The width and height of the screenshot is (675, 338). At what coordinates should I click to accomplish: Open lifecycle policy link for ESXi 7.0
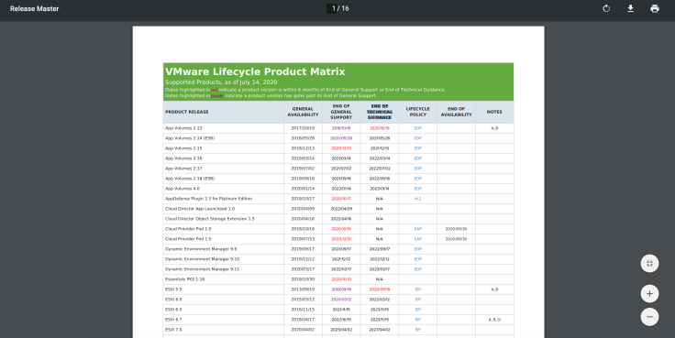click(x=417, y=330)
